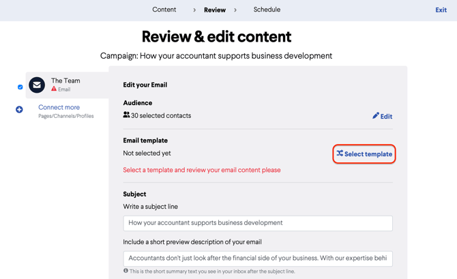Go to the Content step
Viewport: 457px width, 279px height.
click(x=164, y=10)
